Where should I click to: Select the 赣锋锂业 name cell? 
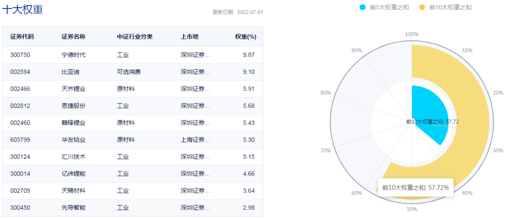click(x=73, y=123)
